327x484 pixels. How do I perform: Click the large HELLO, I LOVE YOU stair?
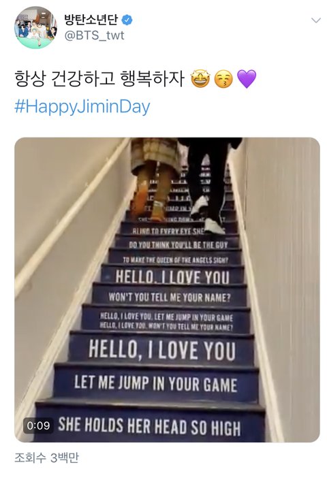(x=162, y=350)
